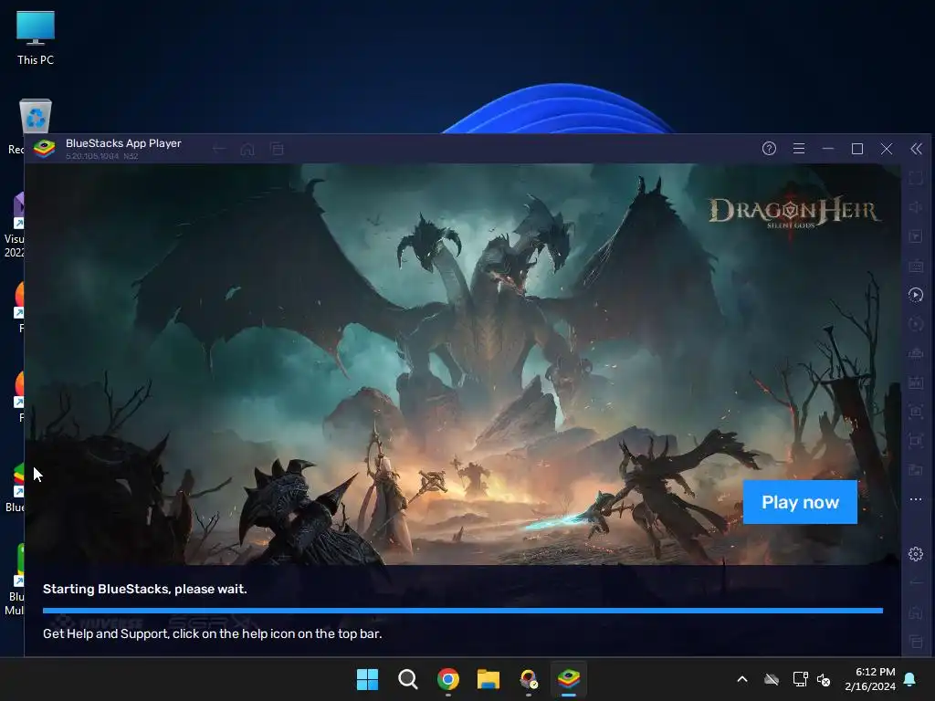Click the BlueStacks taskbar icon

568,679
